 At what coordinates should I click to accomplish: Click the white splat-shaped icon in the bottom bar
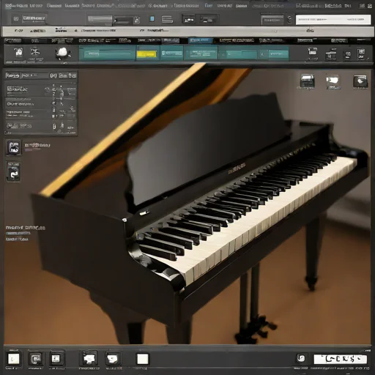click(x=89, y=359)
